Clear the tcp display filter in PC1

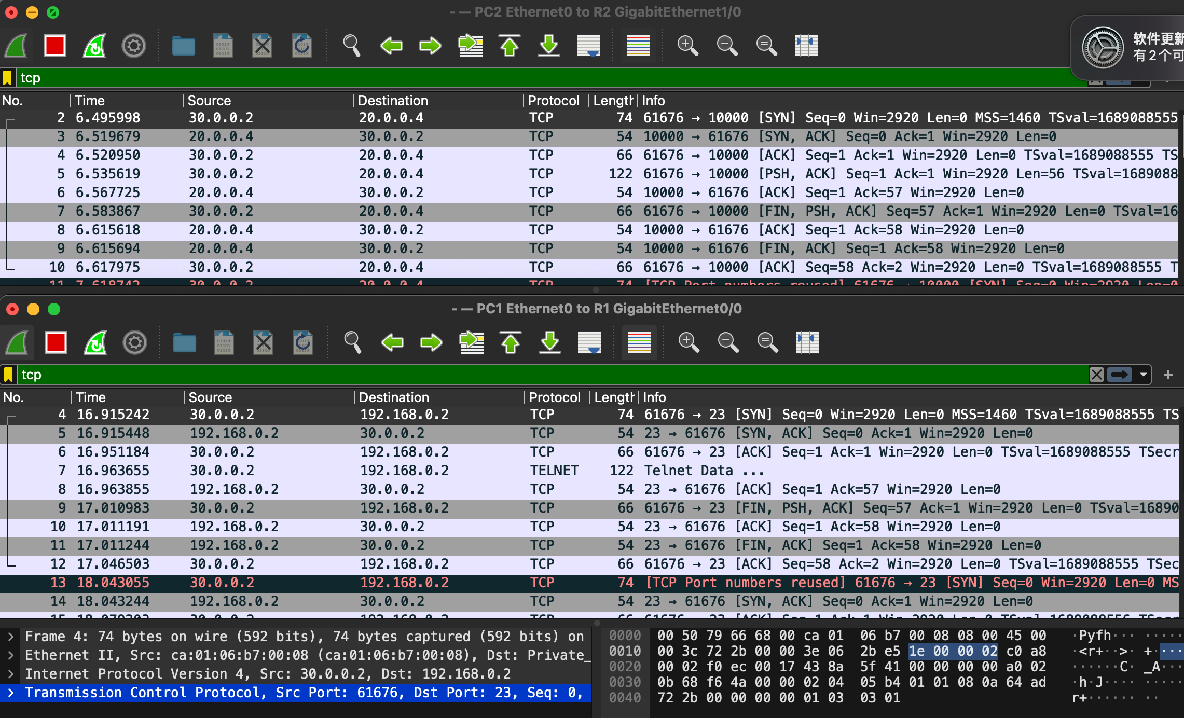(x=1096, y=375)
